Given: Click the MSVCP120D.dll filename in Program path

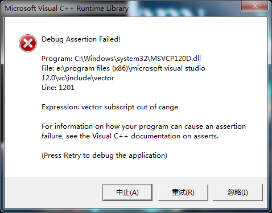Looking at the screenshot, I should tap(175, 59).
